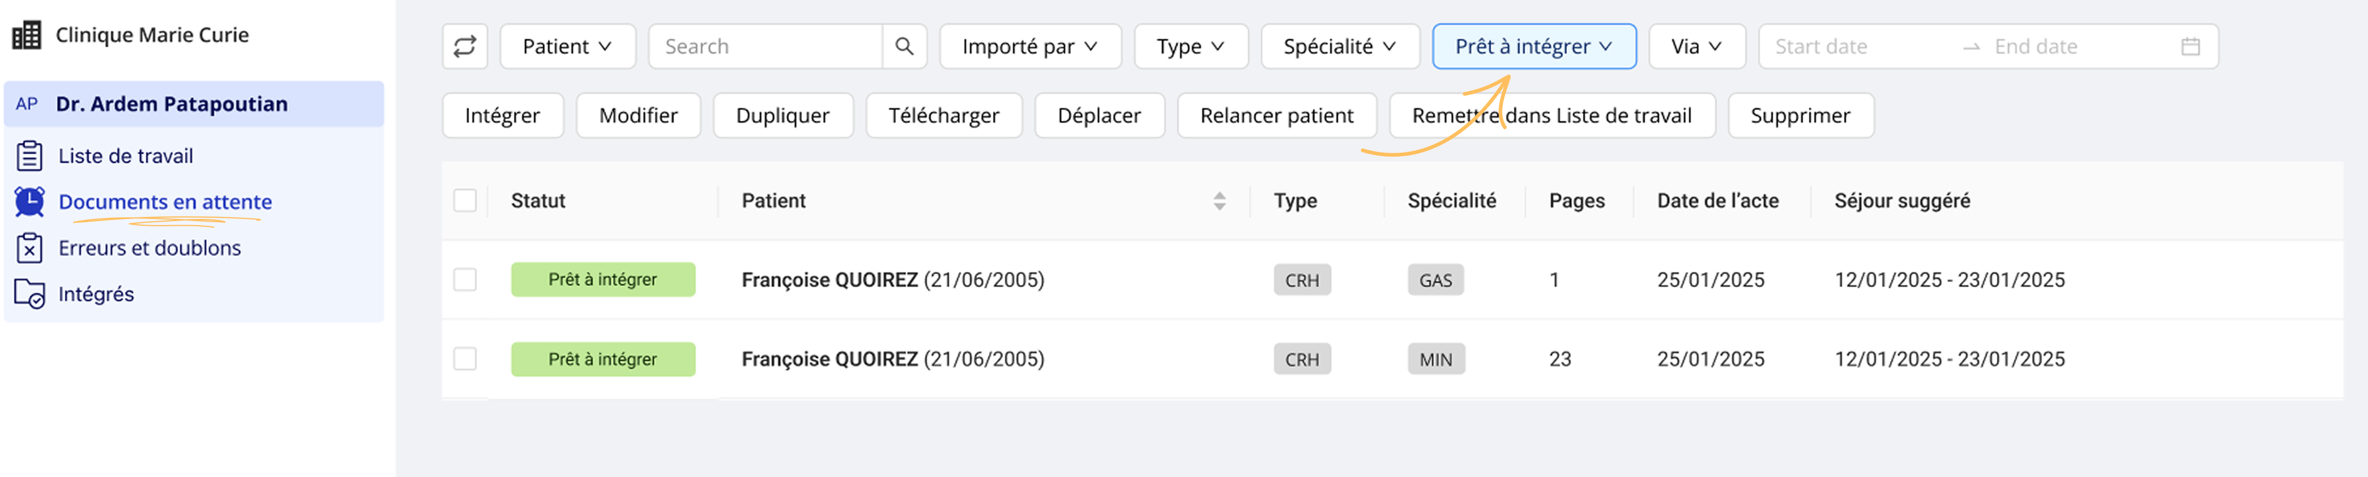The width and height of the screenshot is (2368, 477).
Task: Click the Intégrer button
Action: point(502,116)
